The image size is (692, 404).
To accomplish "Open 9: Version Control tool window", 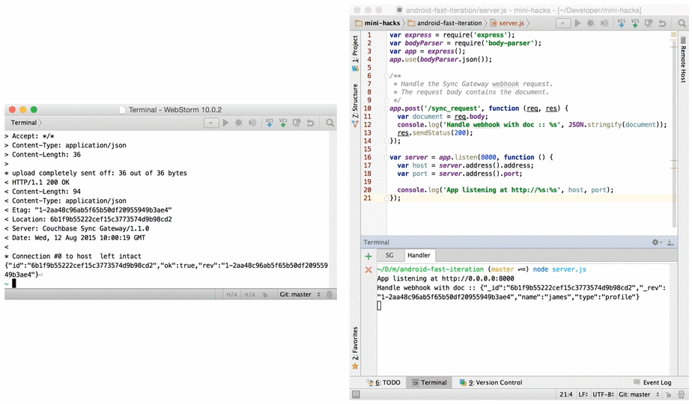I will click(491, 383).
